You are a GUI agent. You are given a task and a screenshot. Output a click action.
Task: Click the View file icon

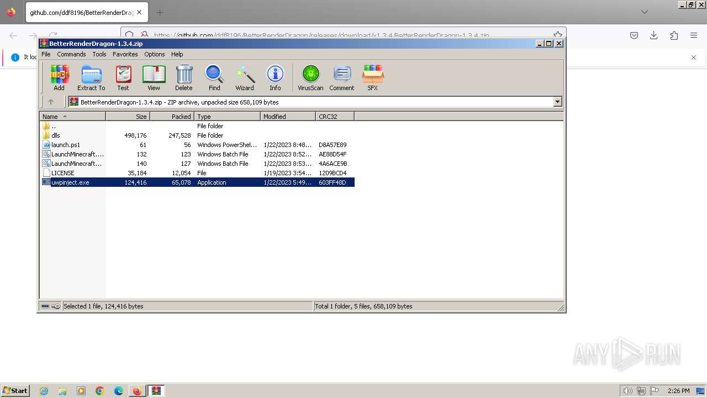coord(154,77)
